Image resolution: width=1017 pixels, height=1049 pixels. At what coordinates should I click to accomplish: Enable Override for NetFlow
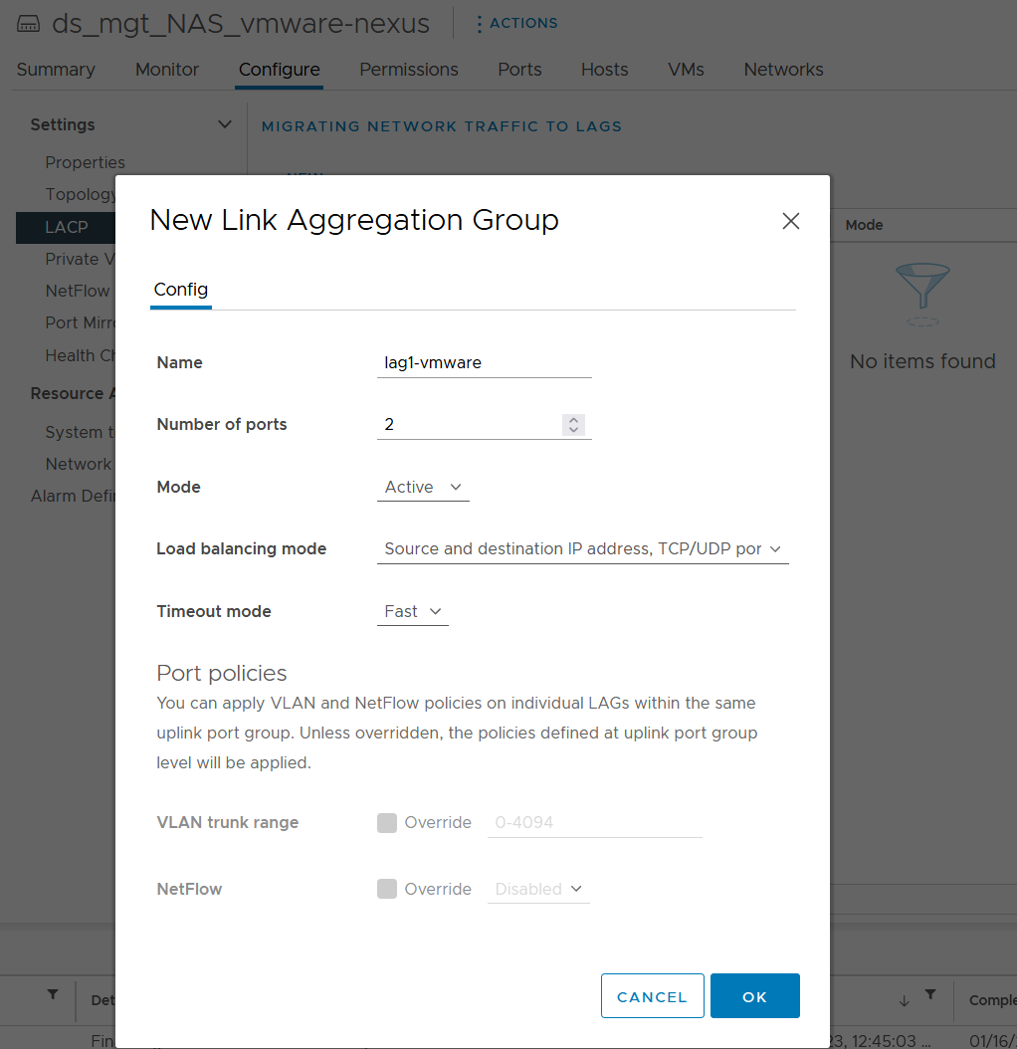pyautogui.click(x=386, y=889)
